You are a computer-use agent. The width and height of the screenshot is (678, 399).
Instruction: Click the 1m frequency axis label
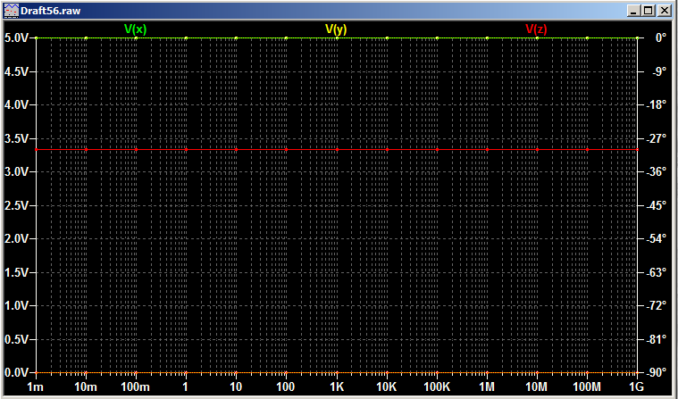[x=36, y=387]
